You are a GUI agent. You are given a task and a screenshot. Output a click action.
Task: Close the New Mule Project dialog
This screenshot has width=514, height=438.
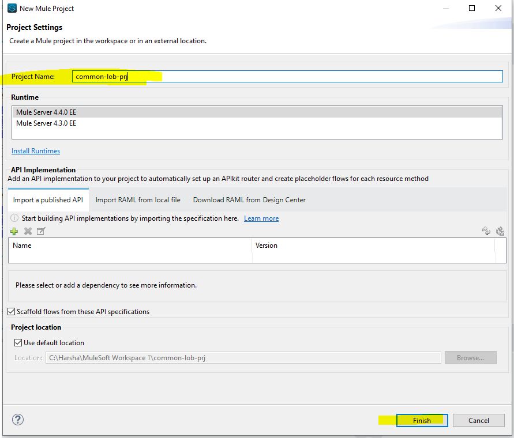pos(498,8)
